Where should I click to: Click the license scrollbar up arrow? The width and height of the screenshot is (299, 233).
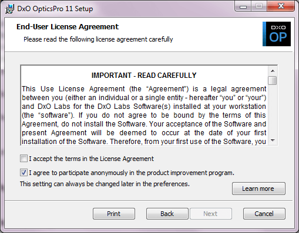(273, 71)
